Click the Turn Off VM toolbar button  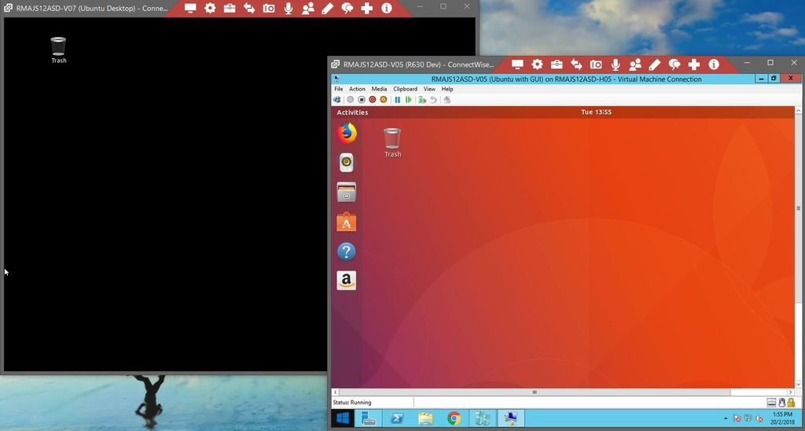click(362, 100)
